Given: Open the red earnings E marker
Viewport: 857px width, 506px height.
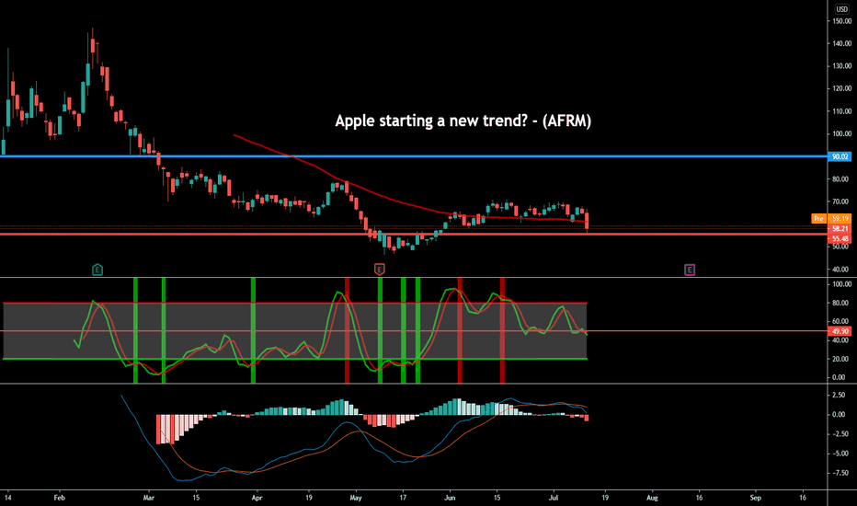Looking at the screenshot, I should (x=380, y=270).
